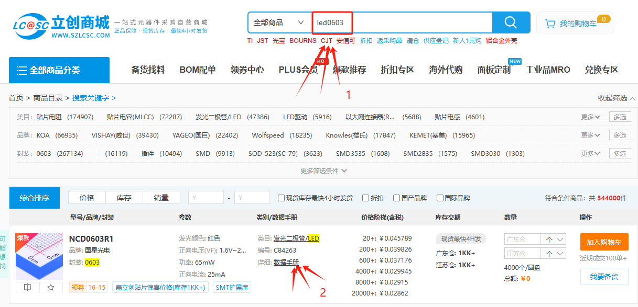The height and width of the screenshot is (307, 638).
Task: Expand 更多 in the 类目 row
Action: click(x=590, y=117)
